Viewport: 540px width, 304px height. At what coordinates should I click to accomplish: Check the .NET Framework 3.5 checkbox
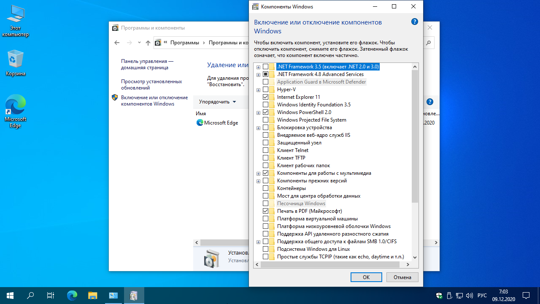[x=265, y=67]
